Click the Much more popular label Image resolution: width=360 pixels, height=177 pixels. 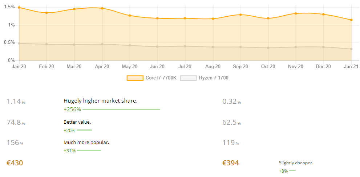[86, 143]
